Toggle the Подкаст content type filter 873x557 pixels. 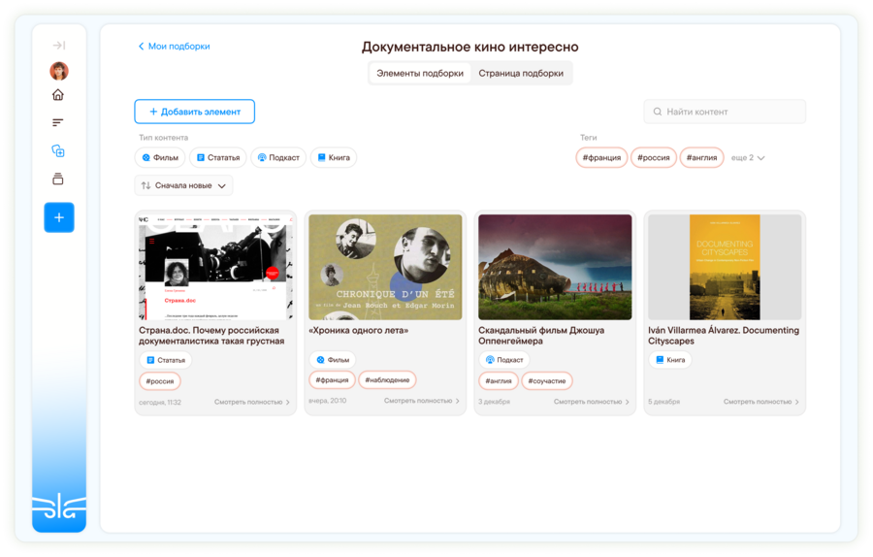pyautogui.click(x=278, y=157)
